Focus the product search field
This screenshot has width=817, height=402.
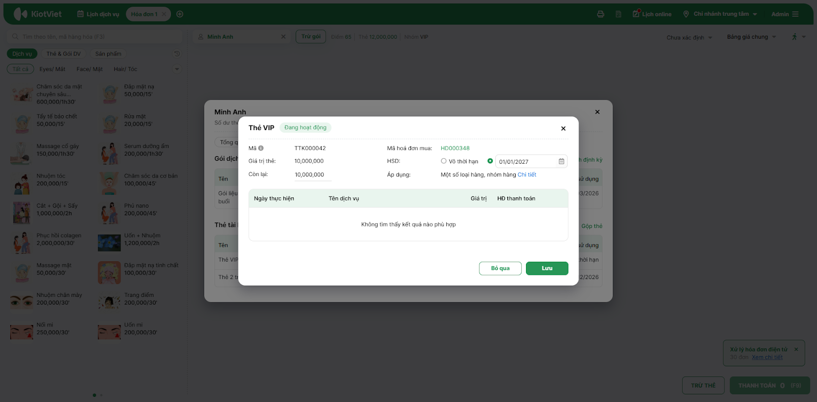click(94, 37)
